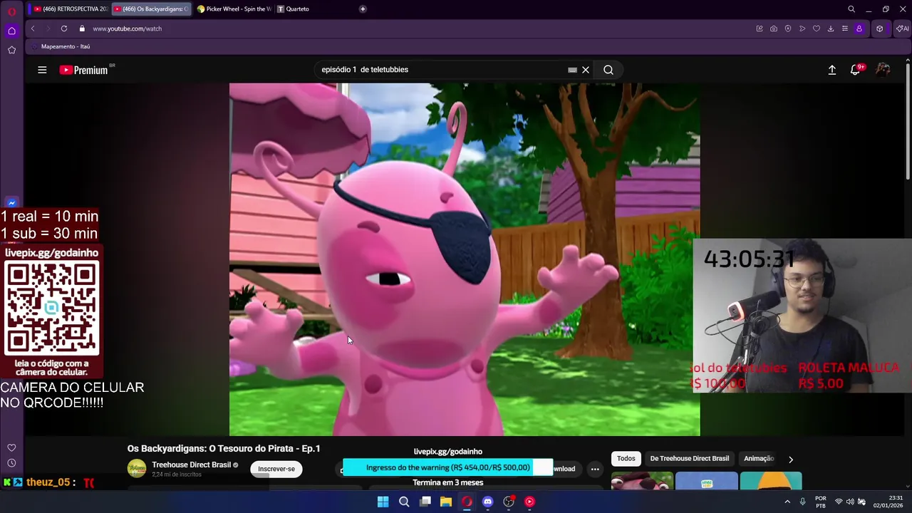Open history clock icon in sidebar
Viewport: 912px width, 513px height.
[11, 463]
